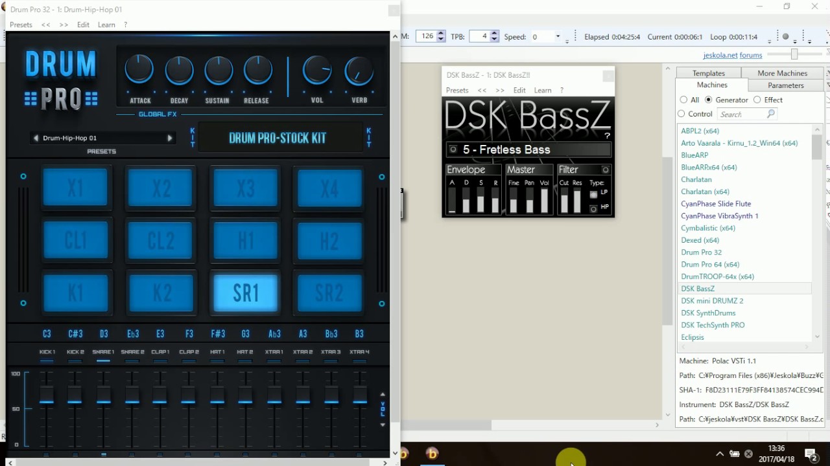Viewport: 830px width, 466px height.
Task: Switch to the Templates tab
Action: tap(708, 73)
